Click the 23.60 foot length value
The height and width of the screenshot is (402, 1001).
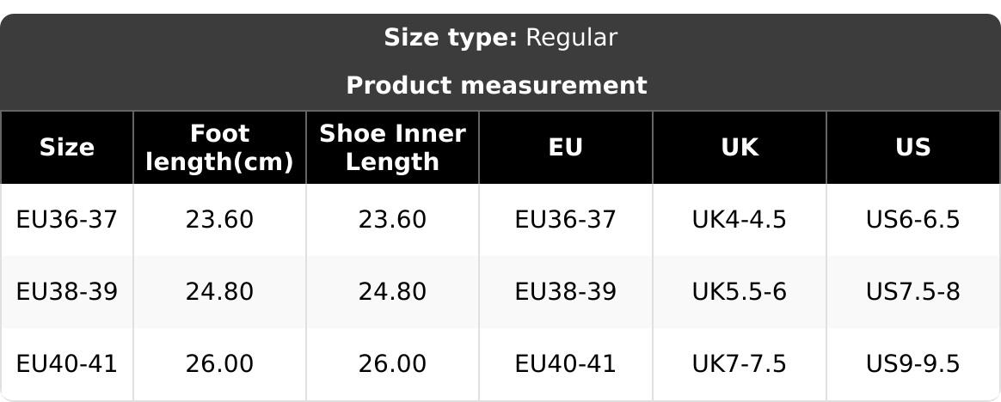pos(219,220)
